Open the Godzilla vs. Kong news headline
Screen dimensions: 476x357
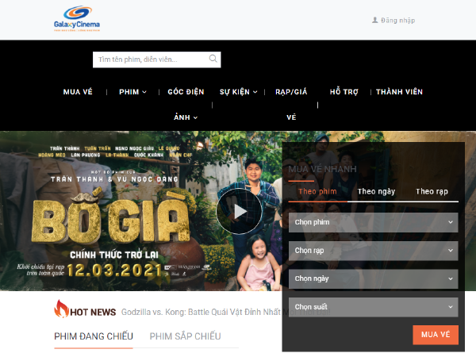pyautogui.click(x=225, y=312)
